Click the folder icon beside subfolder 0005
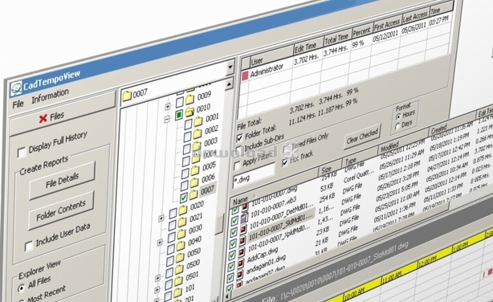The height and width of the screenshot is (302, 493). (195, 170)
